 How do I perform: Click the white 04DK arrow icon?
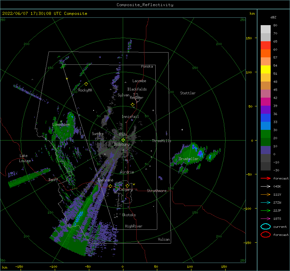click(x=266, y=186)
